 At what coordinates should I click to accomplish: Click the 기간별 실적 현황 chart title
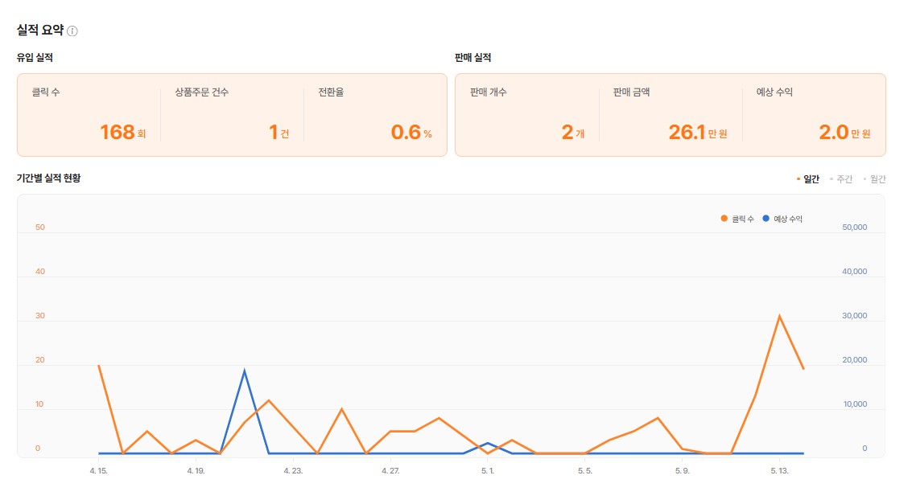[49, 178]
